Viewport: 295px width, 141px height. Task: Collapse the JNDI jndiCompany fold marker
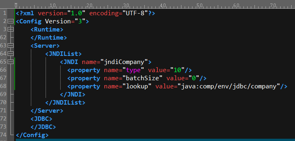pyautogui.click(x=11, y=62)
